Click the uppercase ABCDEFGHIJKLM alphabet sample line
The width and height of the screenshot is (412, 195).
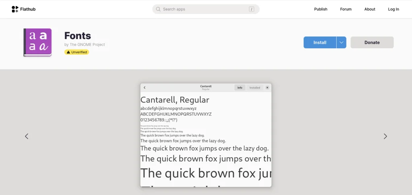pyautogui.click(x=176, y=114)
